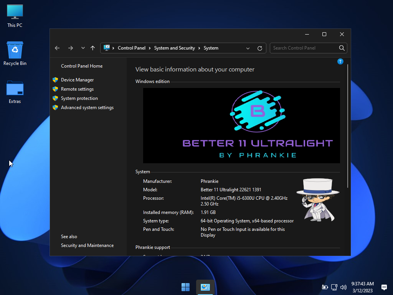Expand chevron after System and Security
The height and width of the screenshot is (295, 393).
click(199, 48)
